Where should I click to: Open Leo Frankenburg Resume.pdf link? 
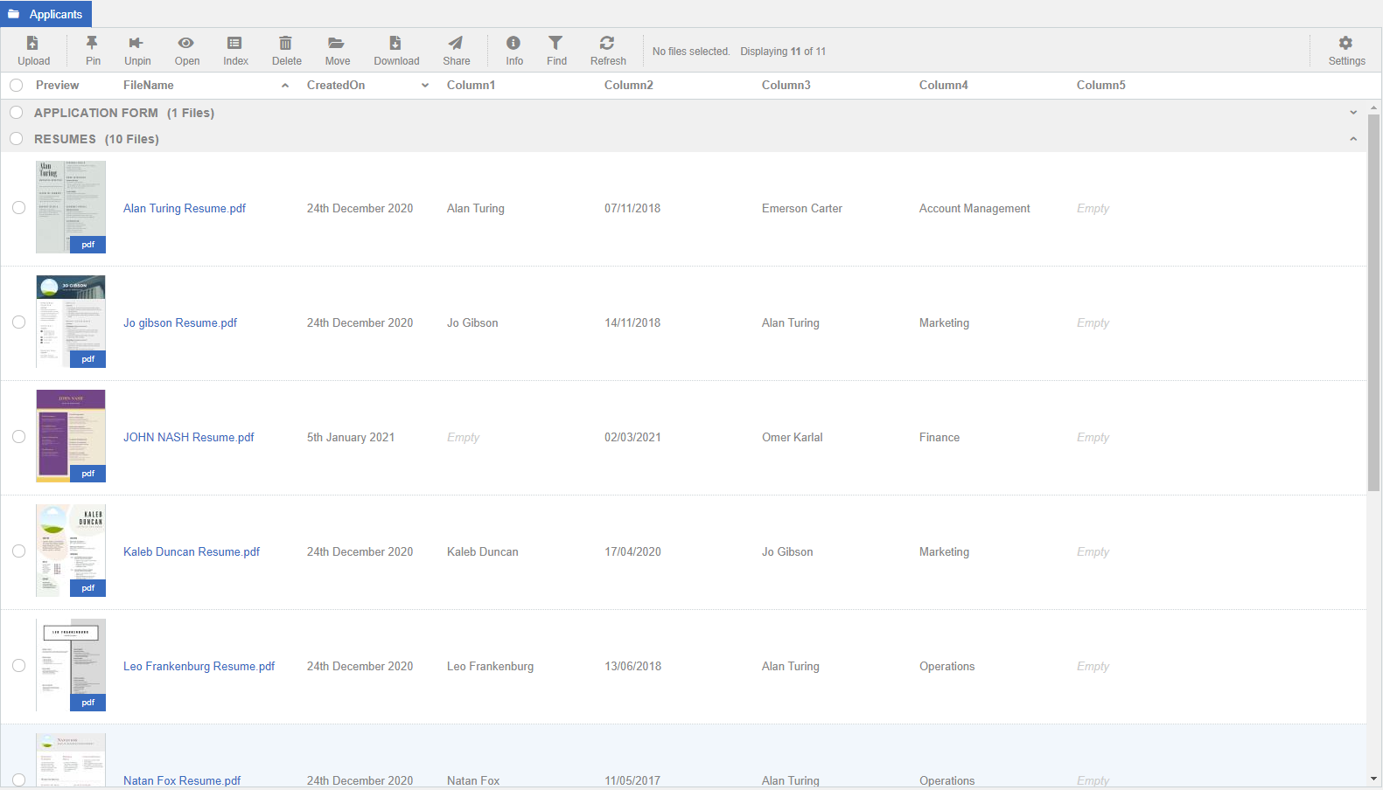point(199,666)
